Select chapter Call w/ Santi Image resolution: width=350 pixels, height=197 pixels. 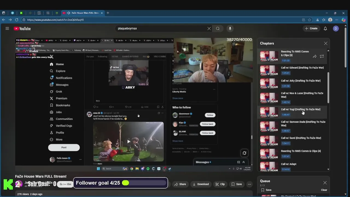293,141
